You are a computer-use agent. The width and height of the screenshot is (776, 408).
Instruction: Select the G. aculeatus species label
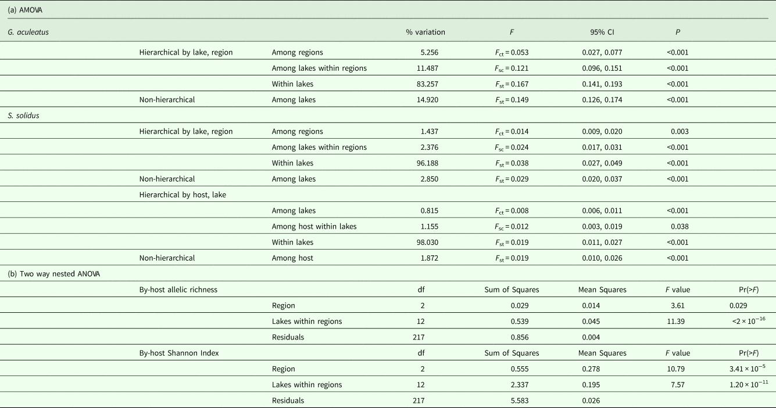28,32
